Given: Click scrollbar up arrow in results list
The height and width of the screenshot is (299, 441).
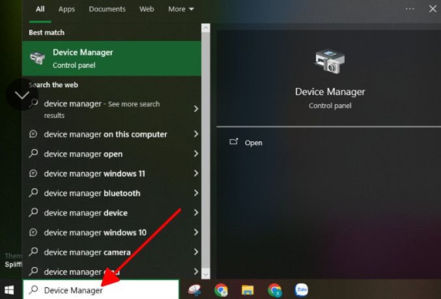Looking at the screenshot, I should 206,28.
